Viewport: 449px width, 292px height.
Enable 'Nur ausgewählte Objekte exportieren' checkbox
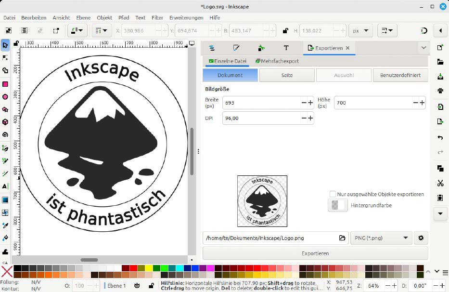[333, 194]
